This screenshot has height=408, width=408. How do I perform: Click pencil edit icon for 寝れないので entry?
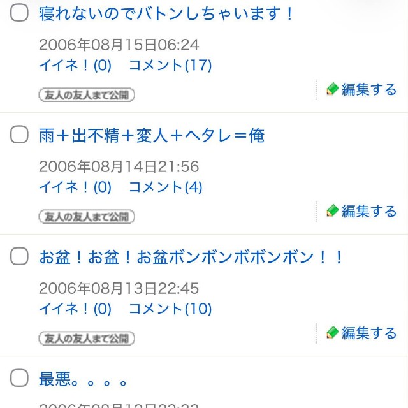332,89
